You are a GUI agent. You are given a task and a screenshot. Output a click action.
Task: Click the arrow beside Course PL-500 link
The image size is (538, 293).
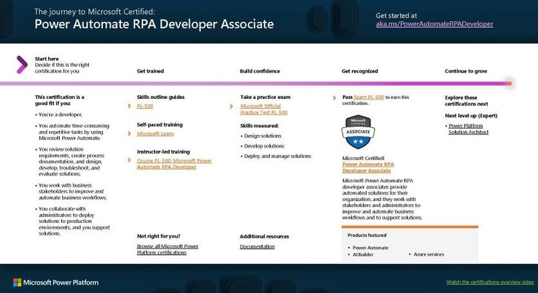point(129,160)
